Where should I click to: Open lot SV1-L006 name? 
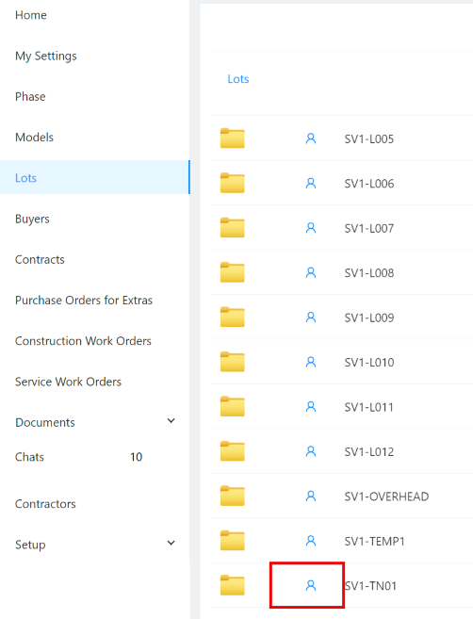pos(369,184)
